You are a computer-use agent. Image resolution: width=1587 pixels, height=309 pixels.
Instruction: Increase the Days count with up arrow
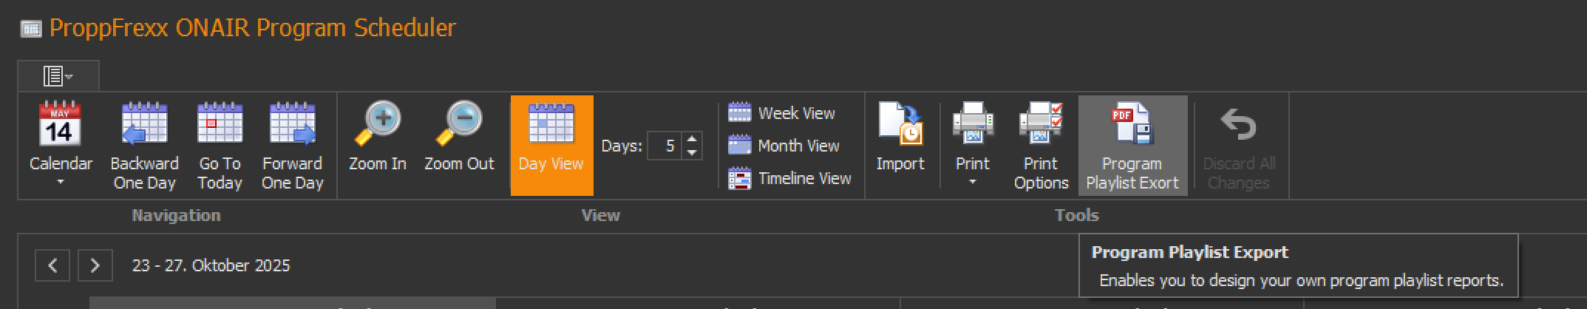coord(692,138)
